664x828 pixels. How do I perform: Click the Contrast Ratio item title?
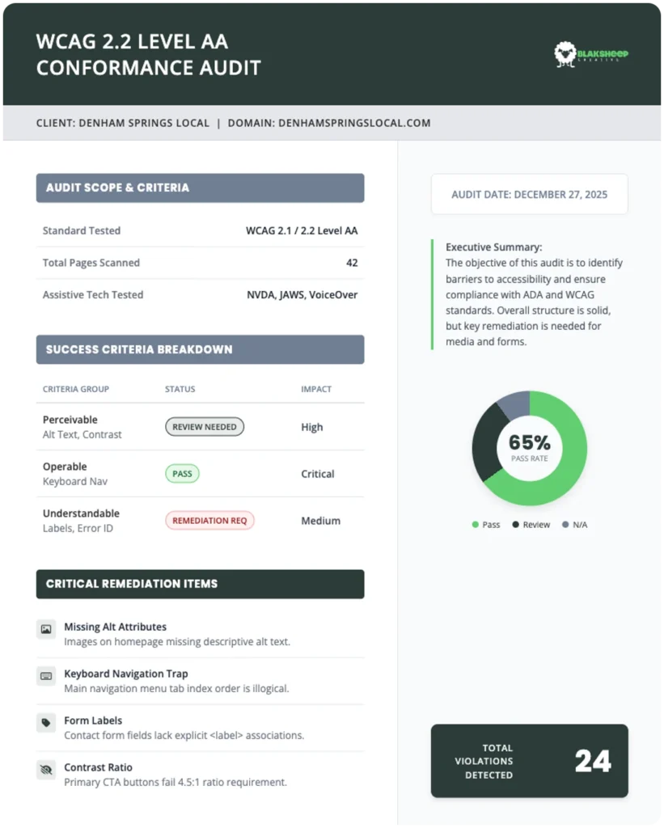(x=98, y=767)
